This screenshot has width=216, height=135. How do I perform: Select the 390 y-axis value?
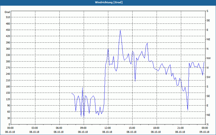tap(8, 42)
